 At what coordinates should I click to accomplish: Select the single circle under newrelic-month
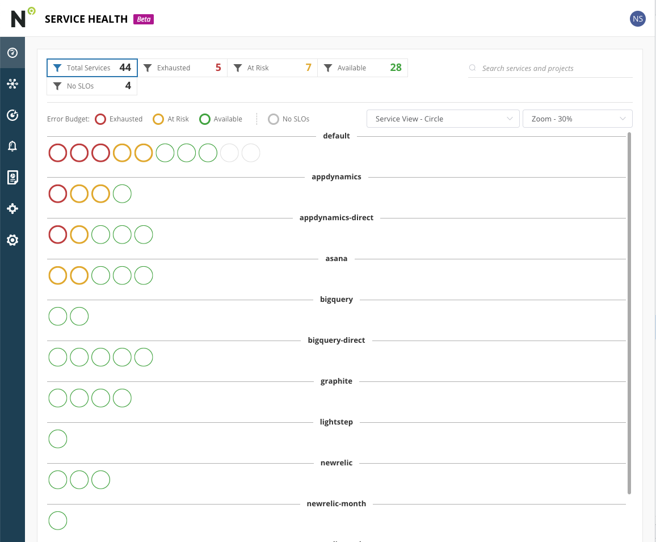tap(58, 520)
